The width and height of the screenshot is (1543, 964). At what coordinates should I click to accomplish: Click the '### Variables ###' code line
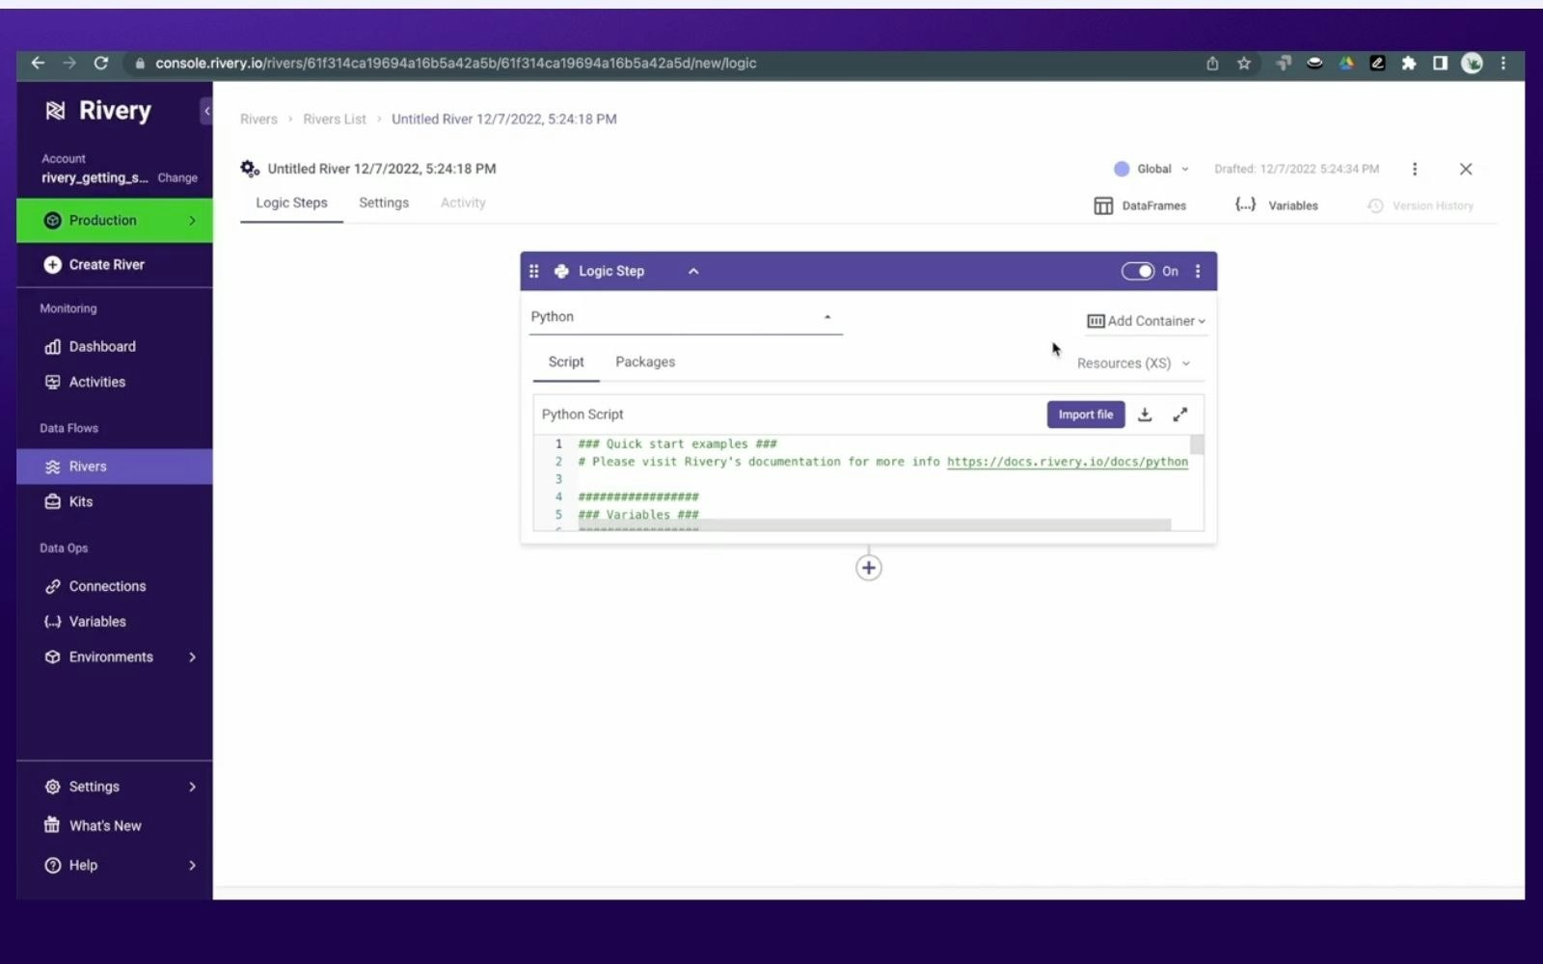tap(638, 515)
